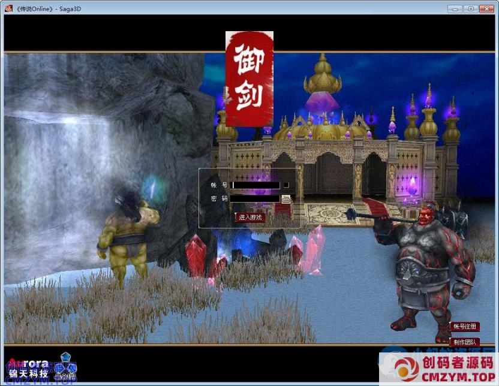Close the 传说Online game window
Viewport: 499px width, 386px height.
(486, 8)
